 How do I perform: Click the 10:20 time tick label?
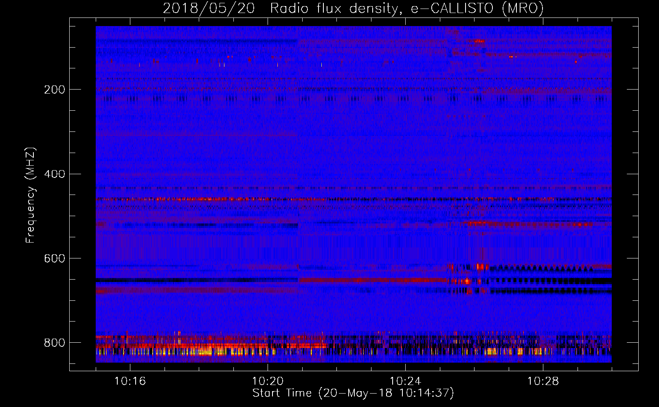(268, 381)
